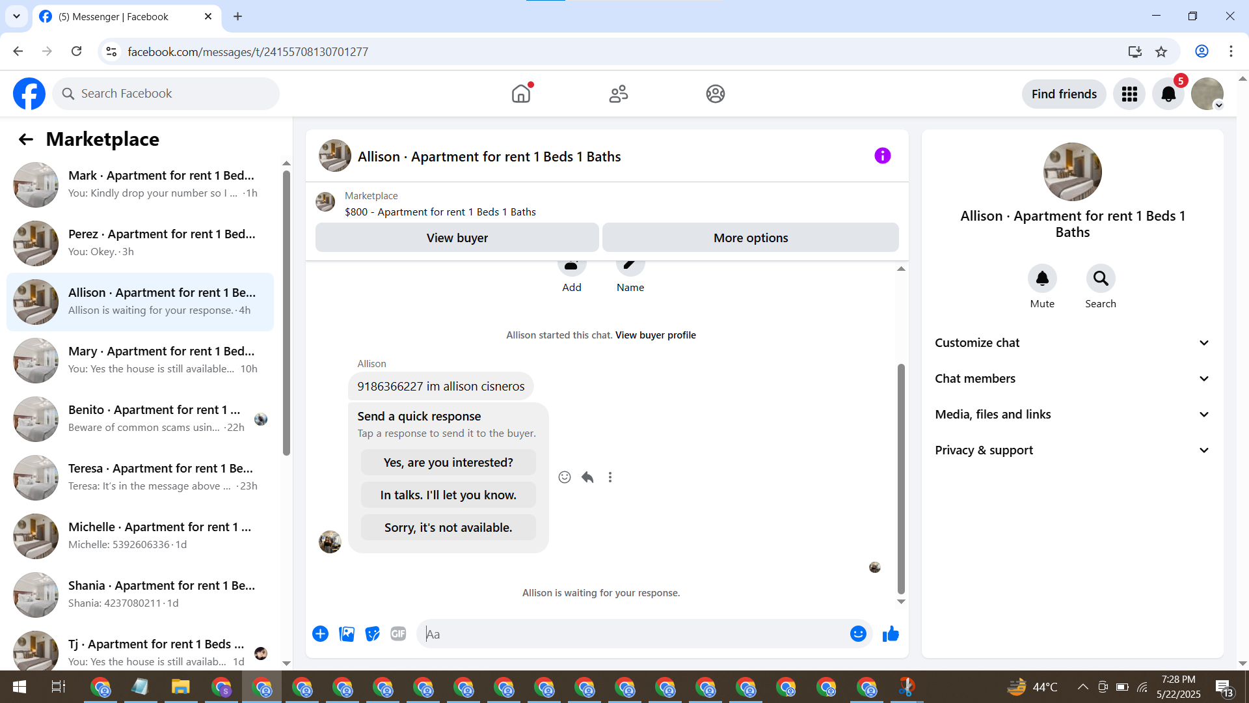Open emoji picker in message box
This screenshot has width=1249, height=703.
858,634
